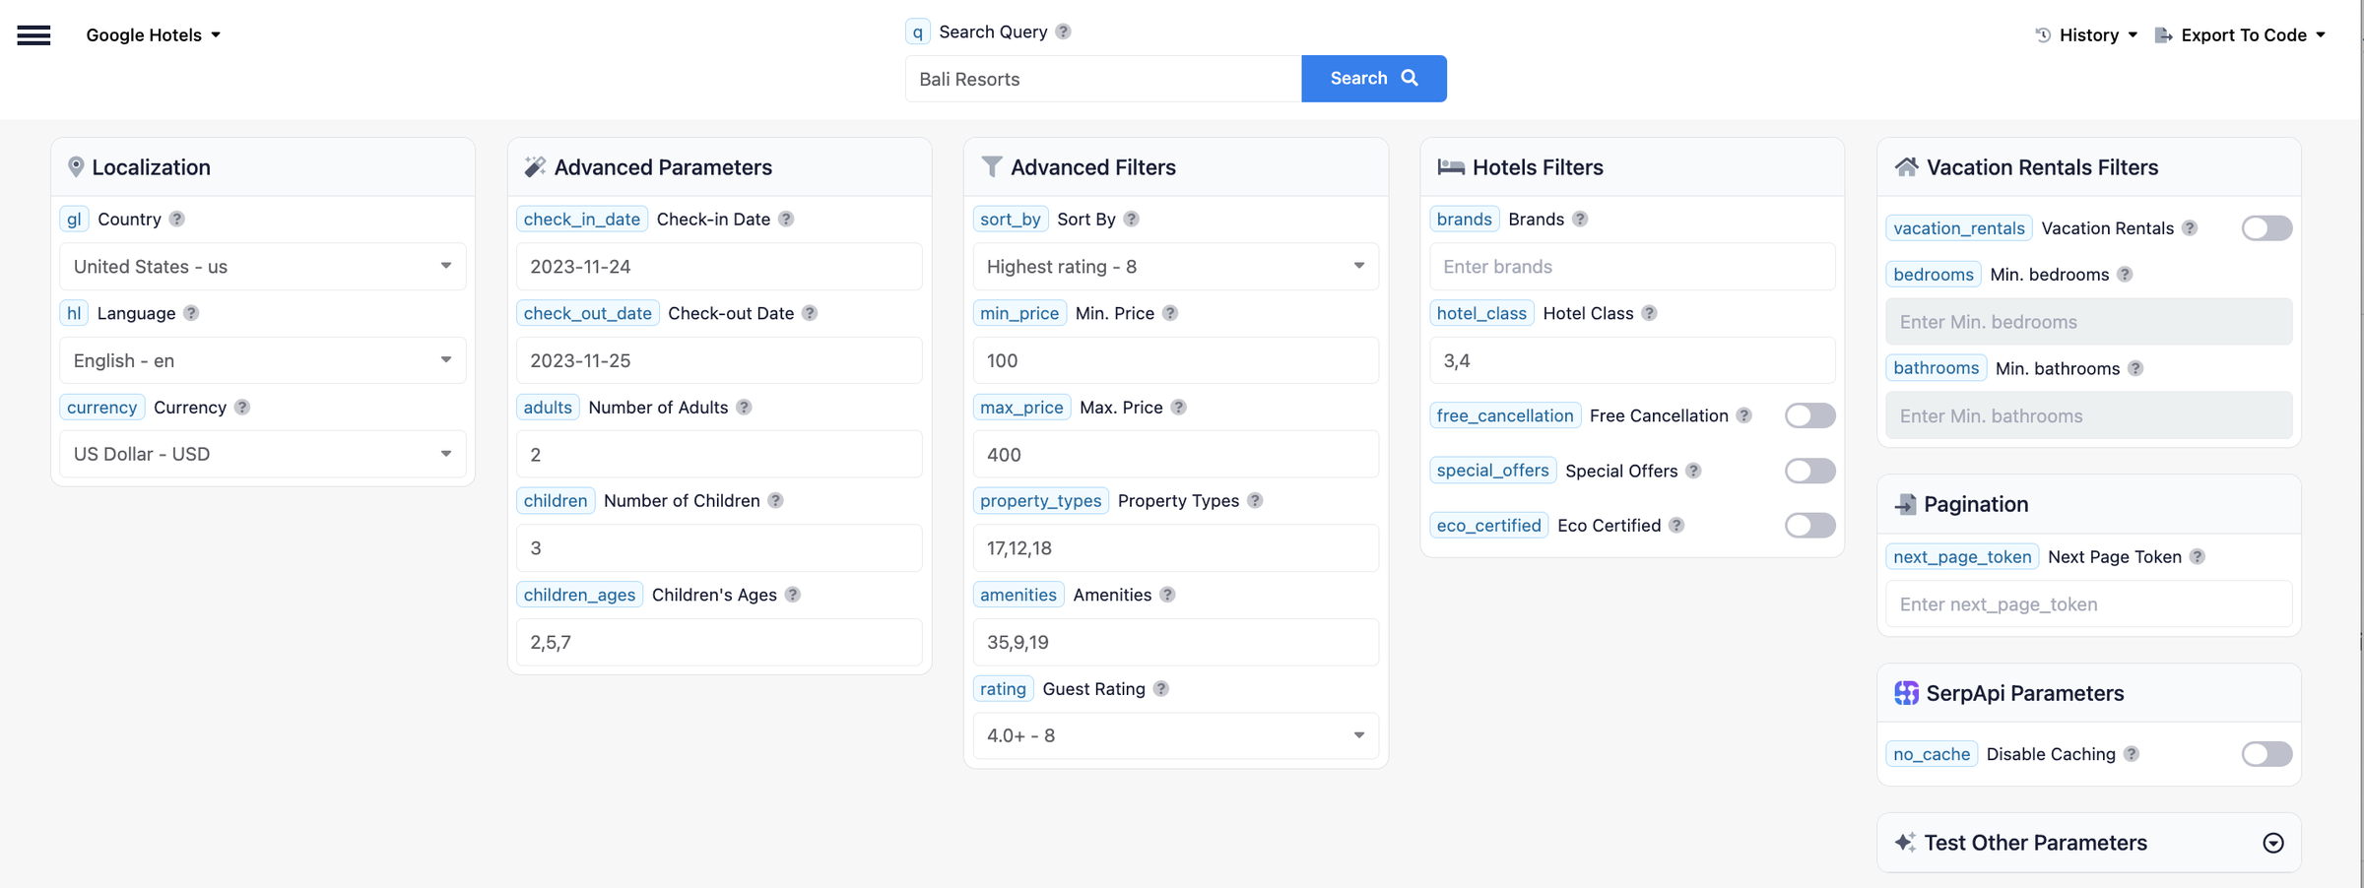Turn on Free Cancellation
Viewport: 2364px width, 888px height.
1809,415
